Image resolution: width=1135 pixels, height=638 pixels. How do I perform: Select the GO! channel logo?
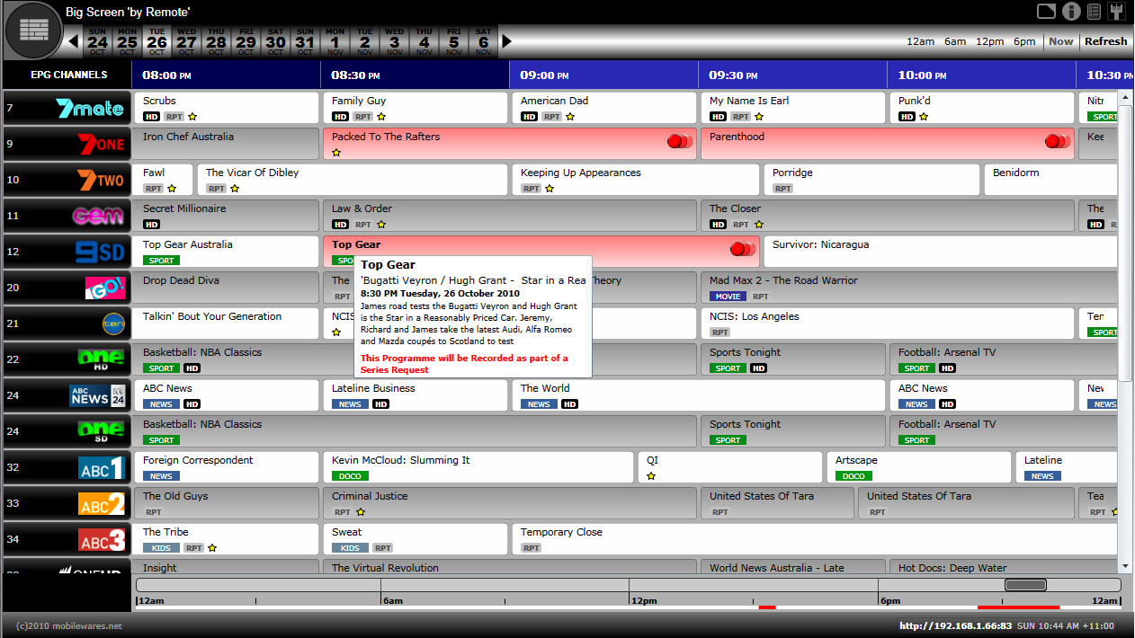pyautogui.click(x=105, y=288)
